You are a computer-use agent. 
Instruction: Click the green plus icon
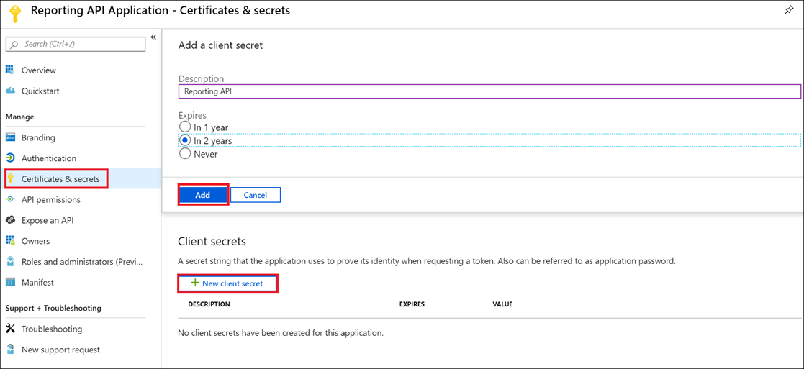pos(194,283)
